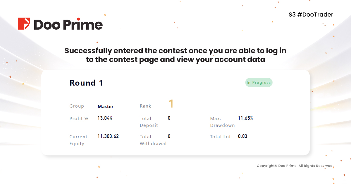351x184 pixels.
Task: Click the Copyright Doo Prime footer text
Action: coord(295,166)
